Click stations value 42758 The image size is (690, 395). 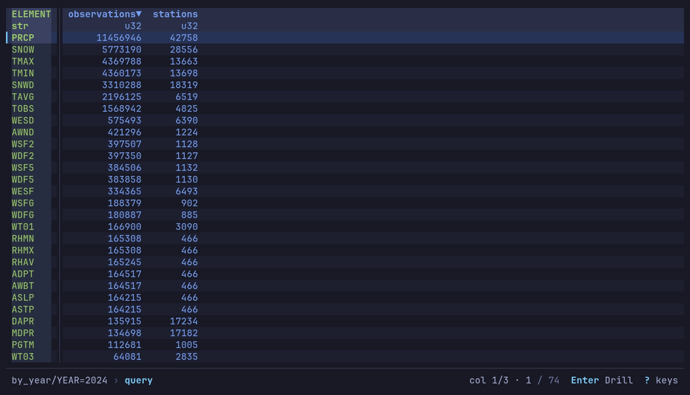point(184,38)
